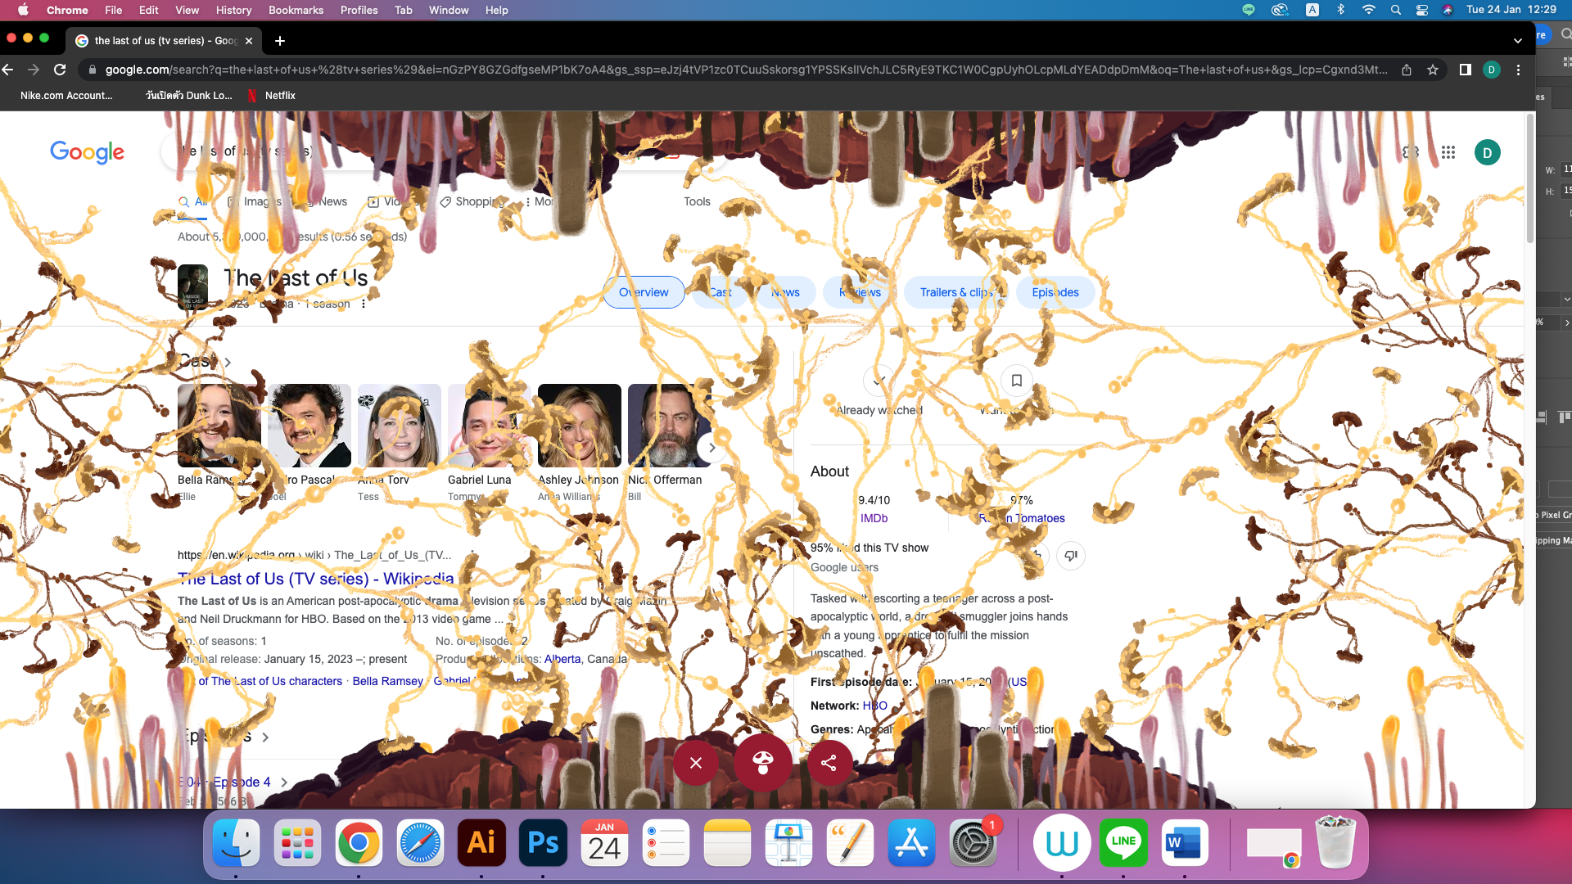
Task: Click the forward navigation arrow
Action: [34, 70]
